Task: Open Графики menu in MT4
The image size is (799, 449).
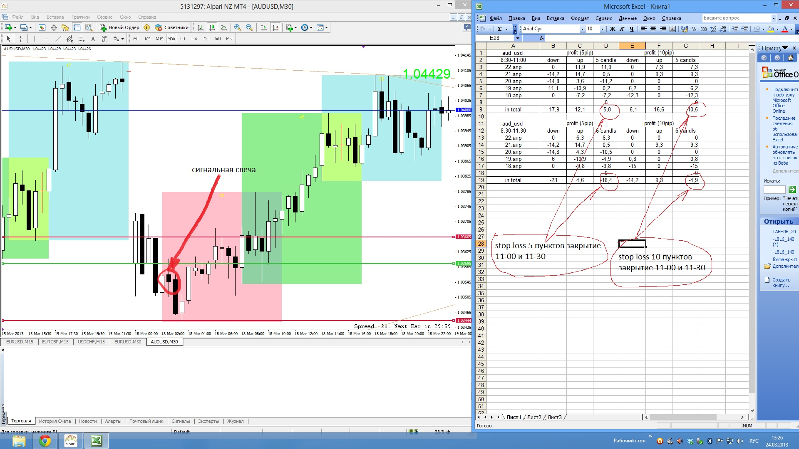Action: coord(80,17)
